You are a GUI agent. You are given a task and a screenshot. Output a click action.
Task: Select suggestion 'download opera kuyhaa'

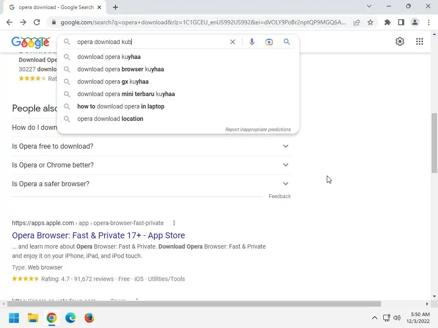[x=178, y=57]
